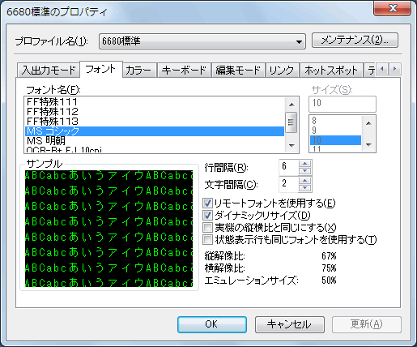The image size is (417, 347).
Task: Close the 6680標準のプロパティ dialog
Action: (x=393, y=9)
